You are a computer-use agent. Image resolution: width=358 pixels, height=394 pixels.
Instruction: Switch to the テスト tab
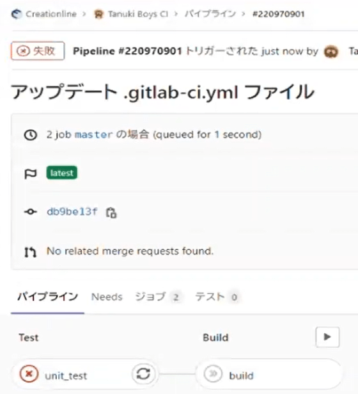[217, 297]
